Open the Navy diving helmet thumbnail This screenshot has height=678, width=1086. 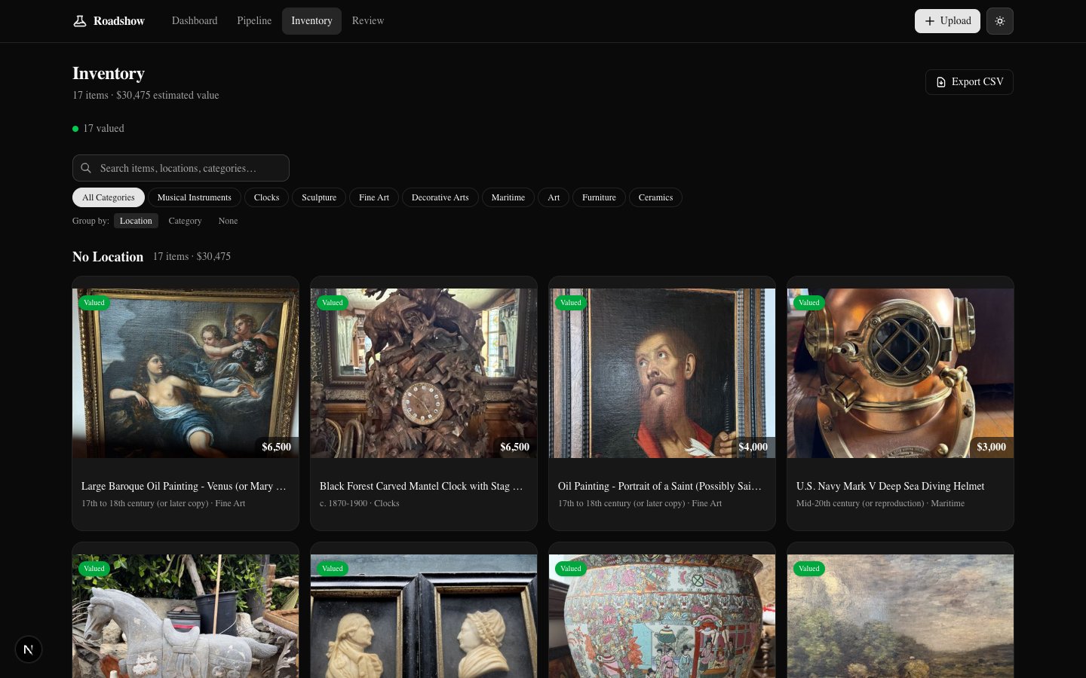(x=900, y=373)
